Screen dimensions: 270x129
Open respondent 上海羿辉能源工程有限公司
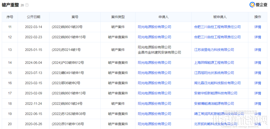click(214, 63)
